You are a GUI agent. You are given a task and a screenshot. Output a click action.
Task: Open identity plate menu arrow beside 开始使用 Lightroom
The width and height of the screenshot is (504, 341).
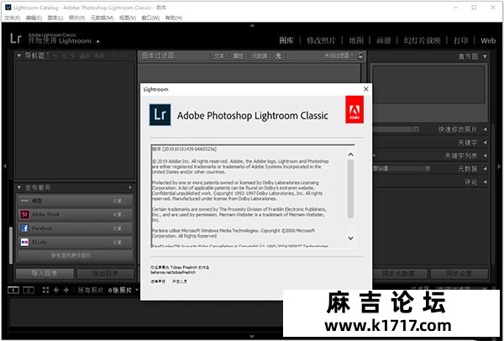point(98,41)
